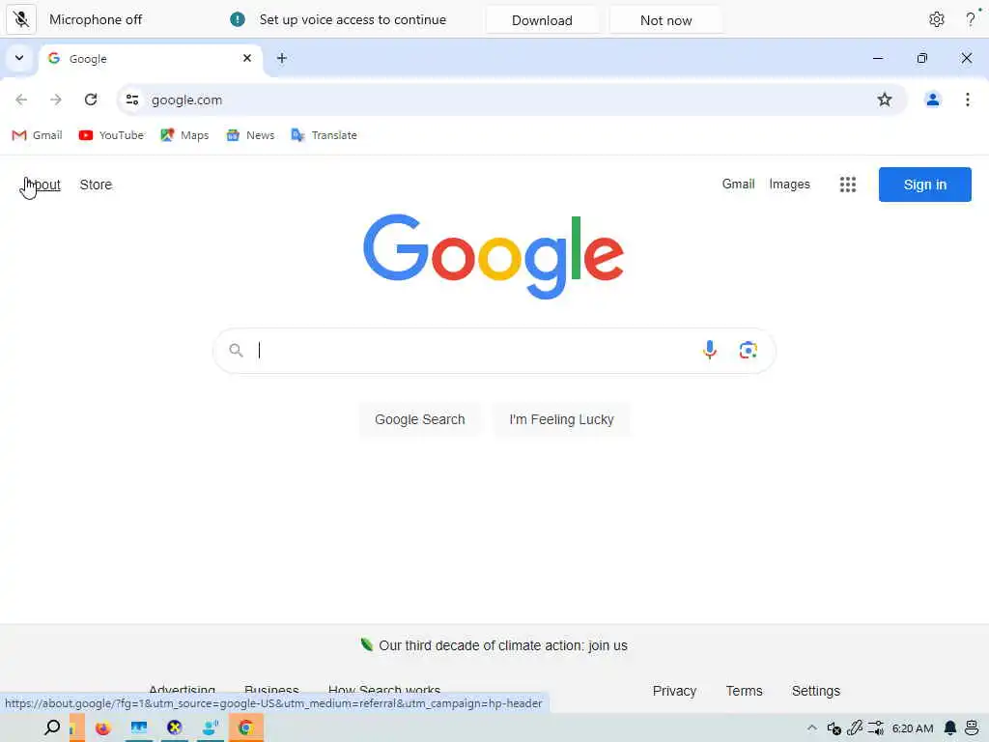The width and height of the screenshot is (989, 742).
Task: Reload the current page
Action: [x=91, y=100]
